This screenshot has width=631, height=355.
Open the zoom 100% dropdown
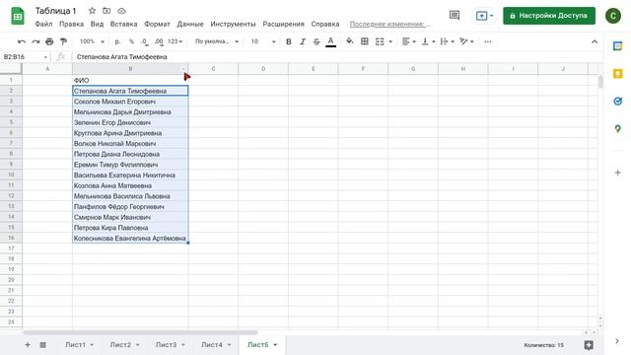tap(92, 41)
